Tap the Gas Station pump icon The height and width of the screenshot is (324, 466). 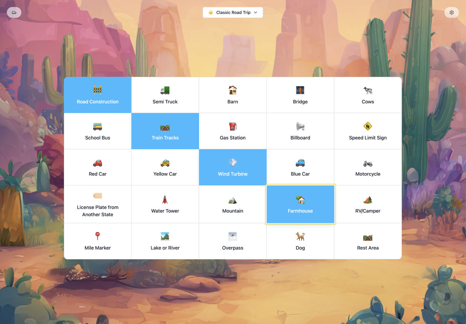[233, 127]
